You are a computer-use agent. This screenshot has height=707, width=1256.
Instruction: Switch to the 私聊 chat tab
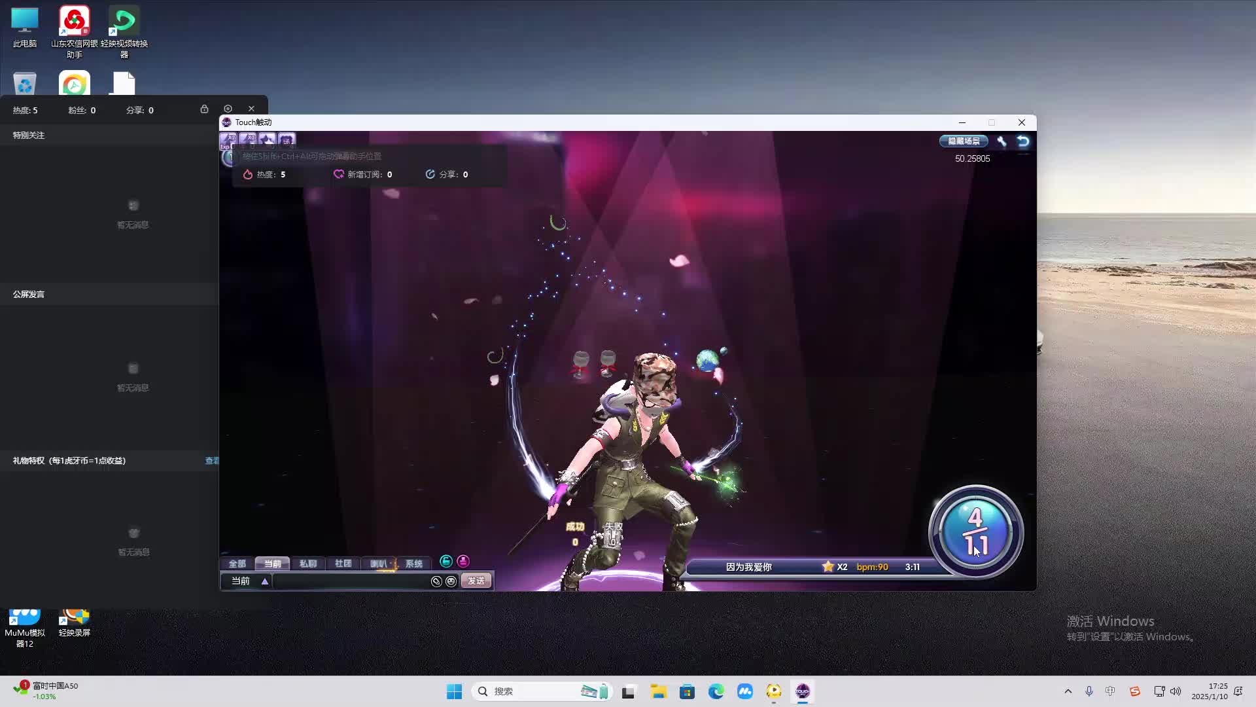tap(307, 564)
